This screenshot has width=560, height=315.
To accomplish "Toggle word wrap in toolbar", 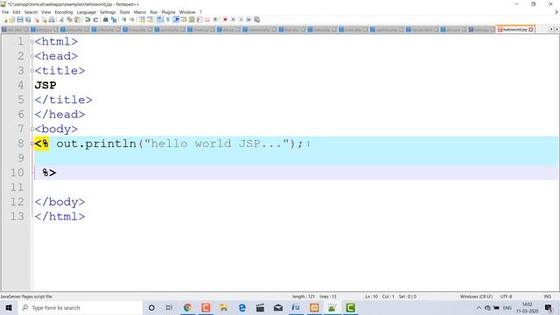I will (x=160, y=19).
